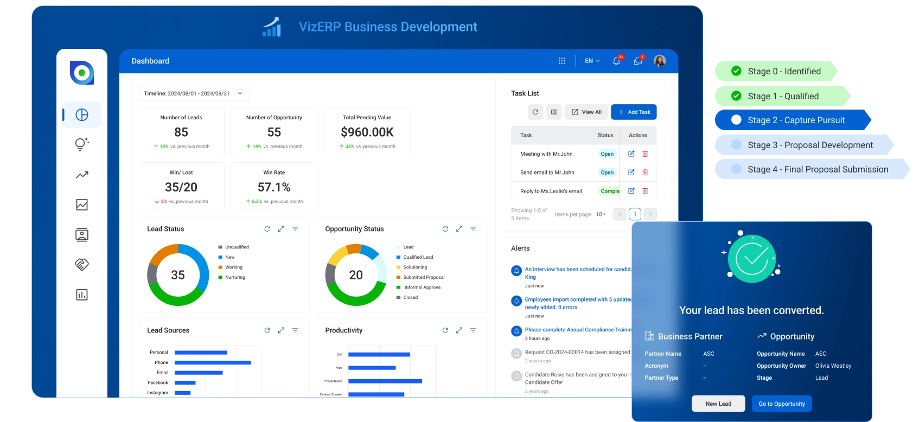Screen dimensions: 913x422
Task: Filter the Opportunity Status chart
Action: (x=473, y=229)
